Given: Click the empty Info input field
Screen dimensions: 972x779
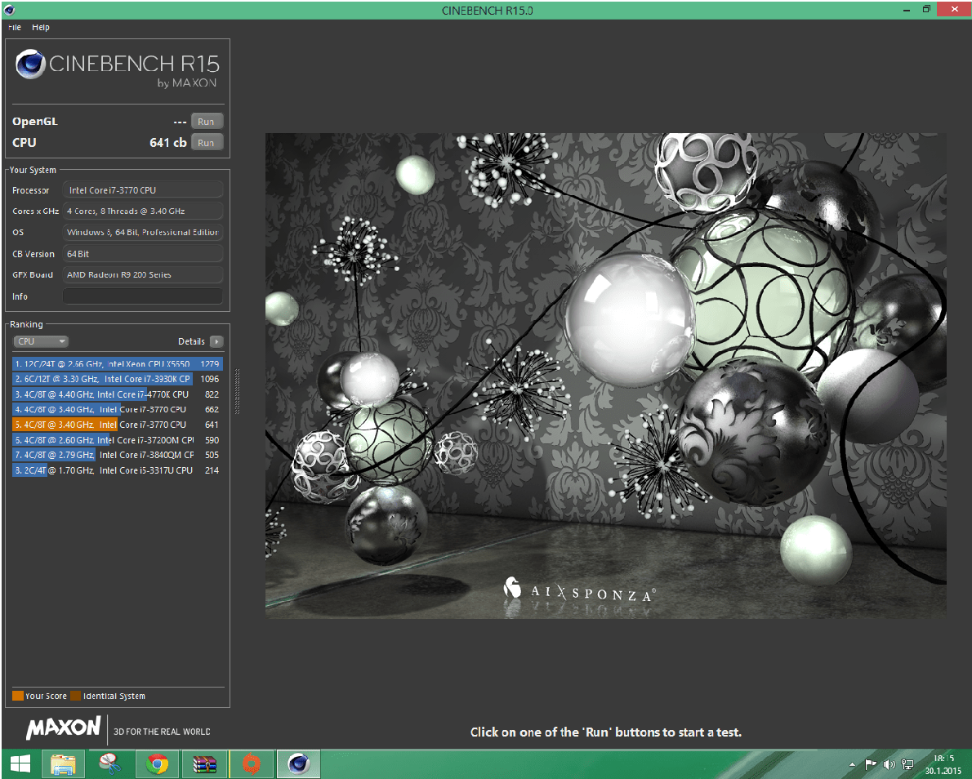Looking at the screenshot, I should tap(143, 296).
